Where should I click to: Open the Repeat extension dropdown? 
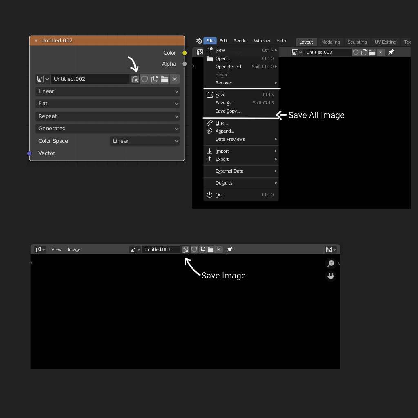[x=107, y=116]
